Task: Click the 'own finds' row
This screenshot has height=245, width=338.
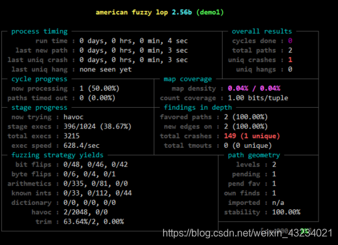Action: 250,193
